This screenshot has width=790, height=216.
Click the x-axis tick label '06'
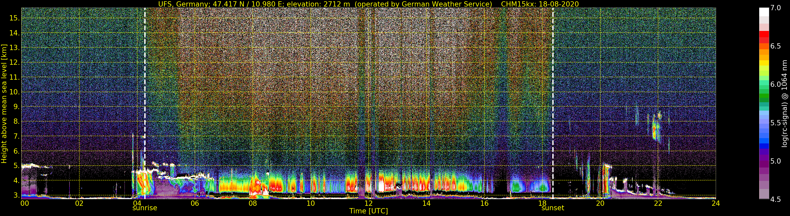[195, 203]
